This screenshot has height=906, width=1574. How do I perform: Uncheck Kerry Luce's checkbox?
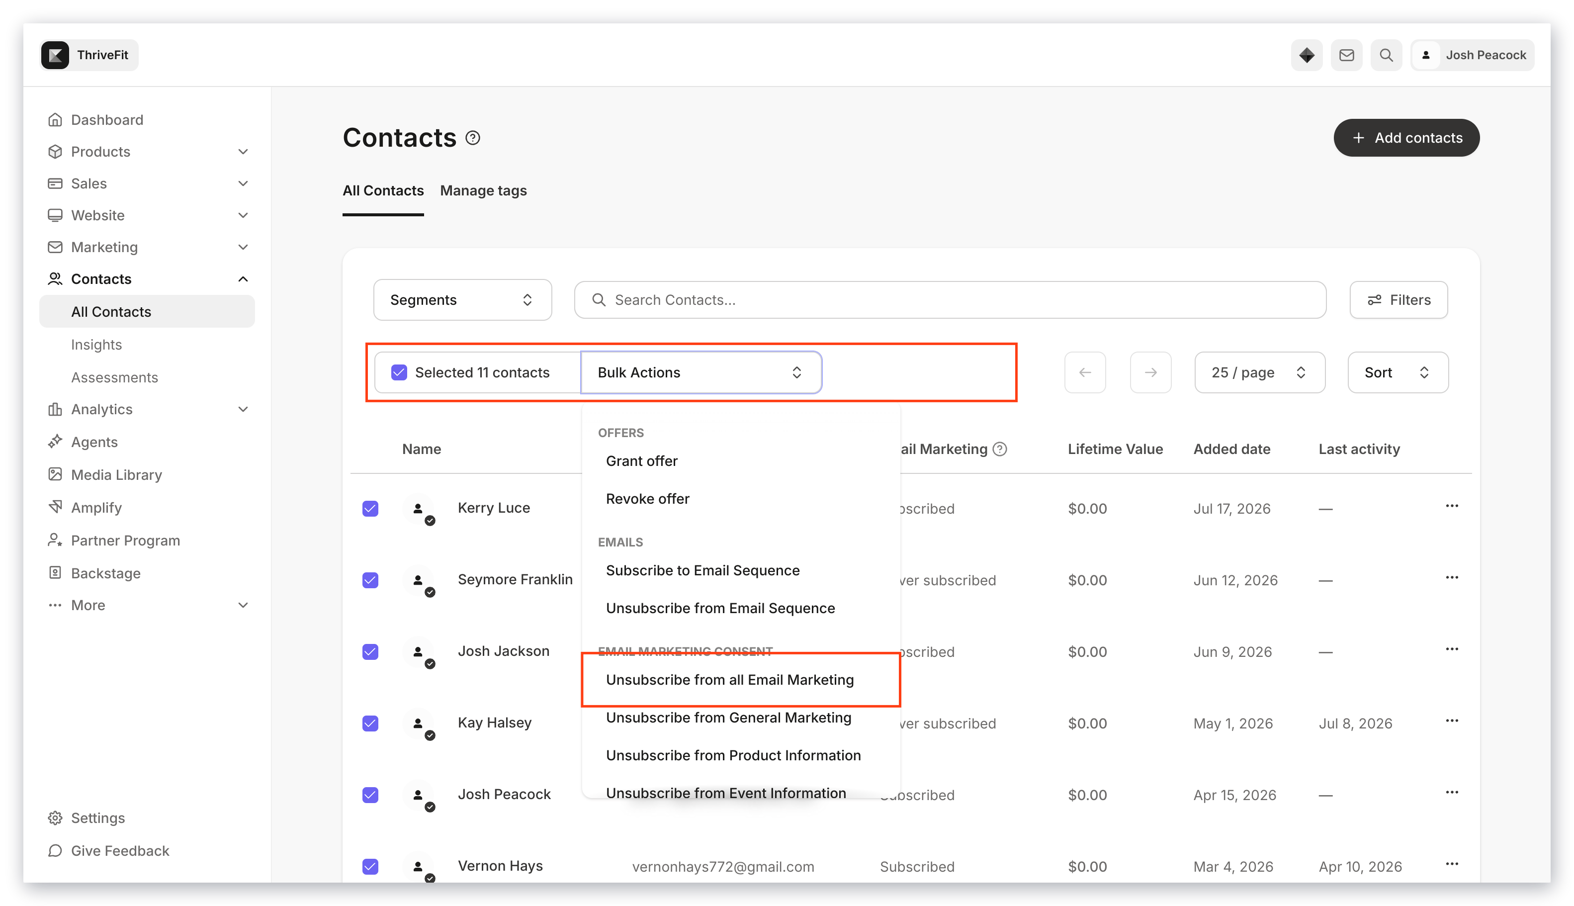[x=370, y=508]
